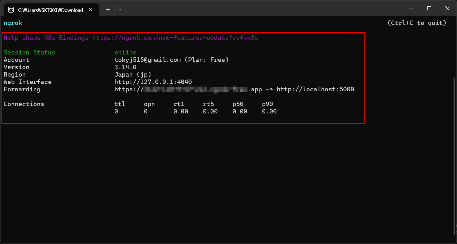Image resolution: width=457 pixels, height=244 pixels.
Task: Click the 'Help shape K8s Bindings' text
Action: [46, 38]
